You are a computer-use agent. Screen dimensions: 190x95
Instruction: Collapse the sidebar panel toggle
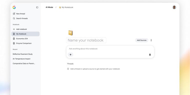[37, 7]
